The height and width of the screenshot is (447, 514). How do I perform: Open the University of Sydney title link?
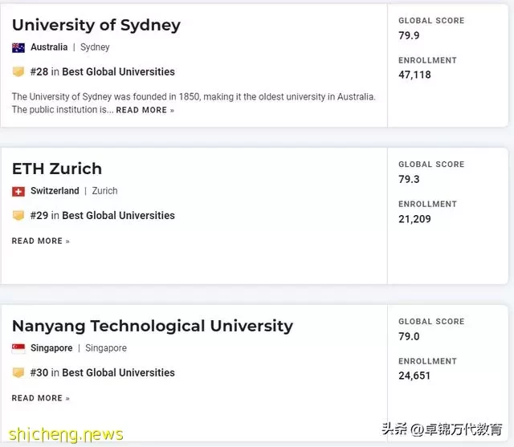96,25
